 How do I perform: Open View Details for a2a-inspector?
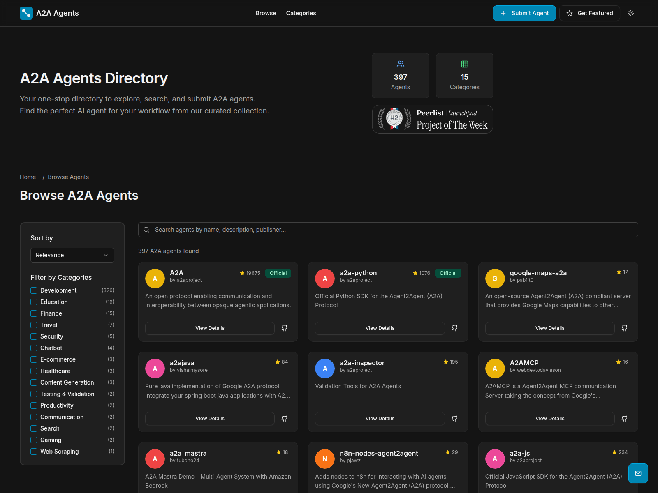coord(380,418)
